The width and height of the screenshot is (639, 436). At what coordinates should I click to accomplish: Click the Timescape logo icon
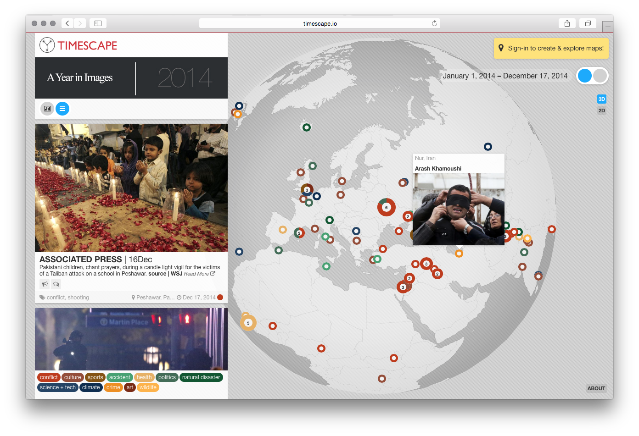47,45
